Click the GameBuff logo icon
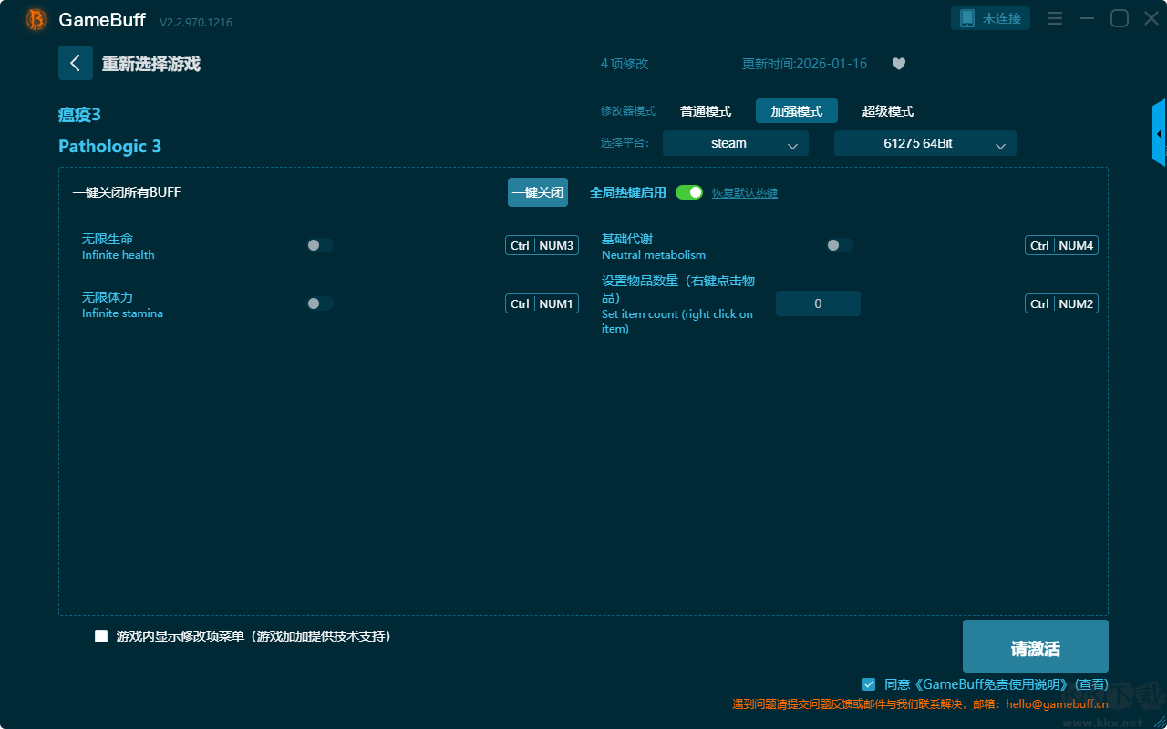The image size is (1167, 729). [x=36, y=19]
